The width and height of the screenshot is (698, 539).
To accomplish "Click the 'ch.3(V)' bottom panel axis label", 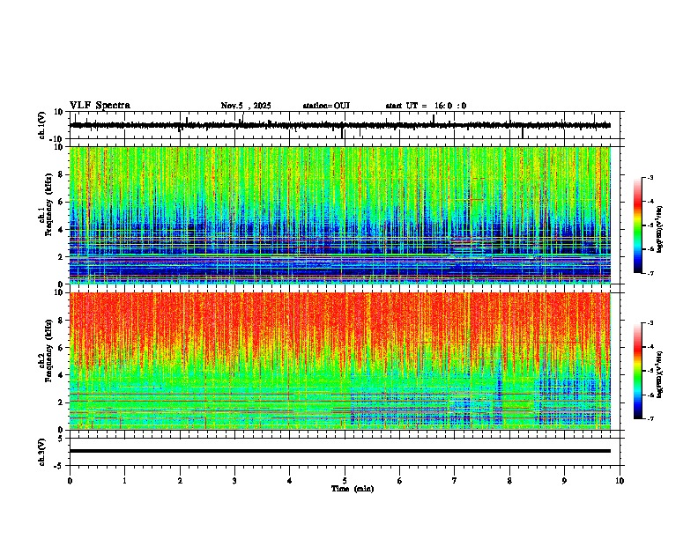I will click(42, 452).
